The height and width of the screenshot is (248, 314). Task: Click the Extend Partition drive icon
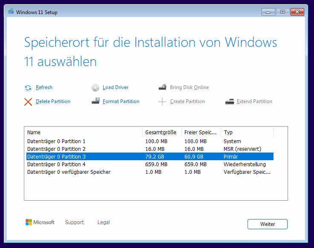(230, 101)
